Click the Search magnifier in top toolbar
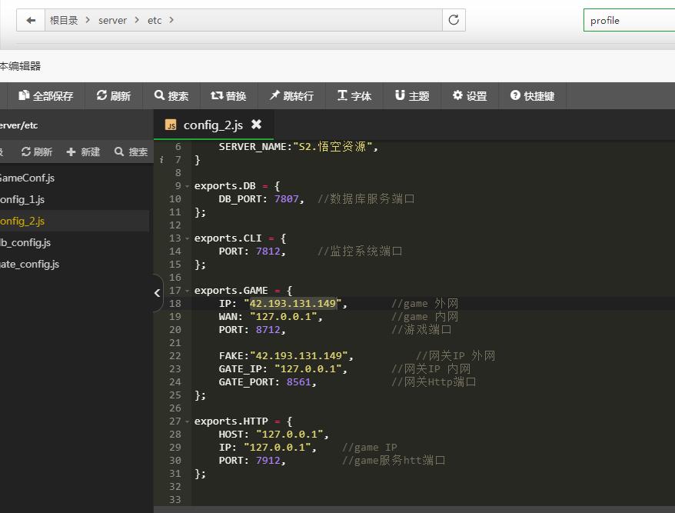 (171, 96)
